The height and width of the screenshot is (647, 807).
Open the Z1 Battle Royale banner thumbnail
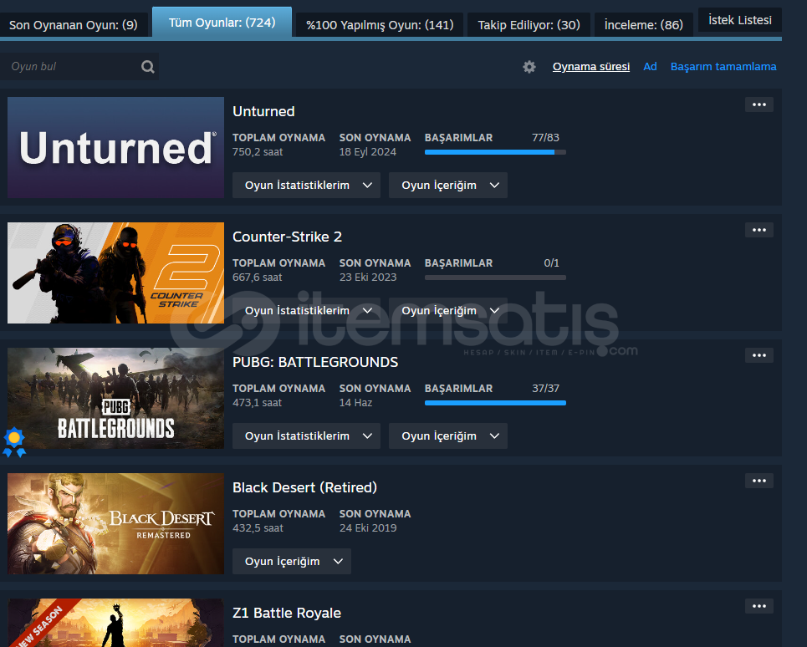click(x=115, y=623)
